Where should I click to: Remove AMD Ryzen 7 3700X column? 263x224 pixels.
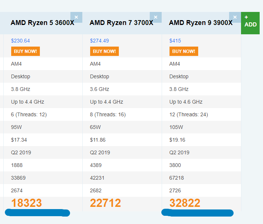point(156,17)
